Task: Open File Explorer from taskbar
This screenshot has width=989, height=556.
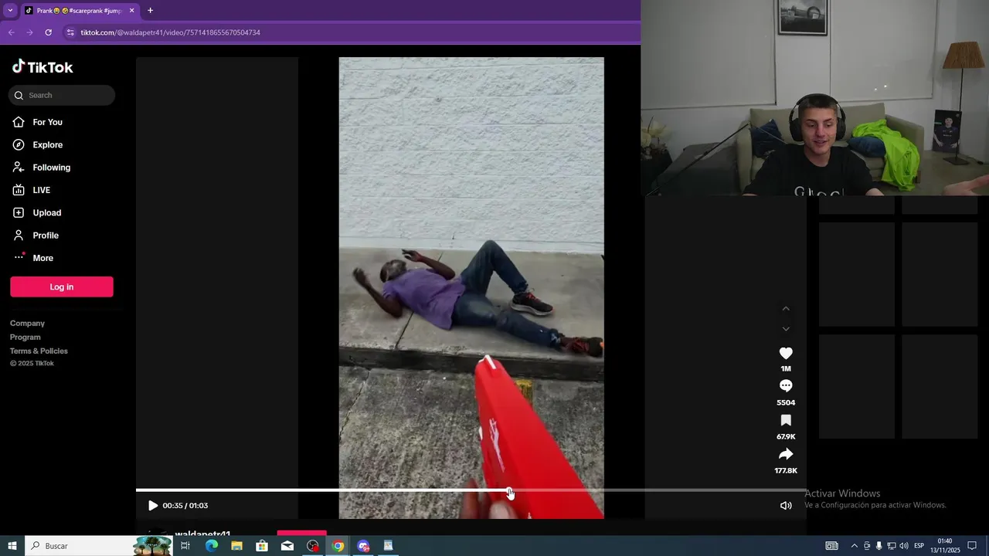Action: tap(236, 546)
